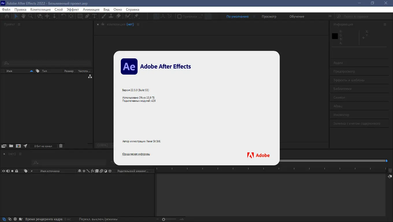Viewport: 393px width, 222px height.
Task: Click the label tag icon in timeline columns
Action: coord(26,171)
